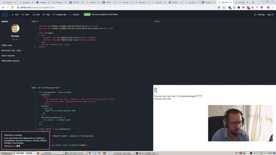Open JSFiddle Settings
The image size is (276, 155).
pyautogui.click(x=260, y=15)
